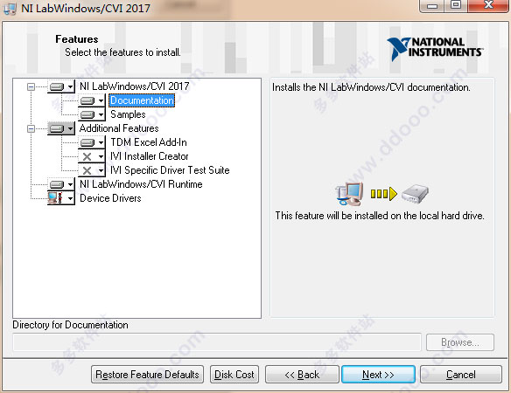Click drive icon beside NI LabWindows/CVI Runtime
Image resolution: width=511 pixels, height=393 pixels.
[x=57, y=184]
